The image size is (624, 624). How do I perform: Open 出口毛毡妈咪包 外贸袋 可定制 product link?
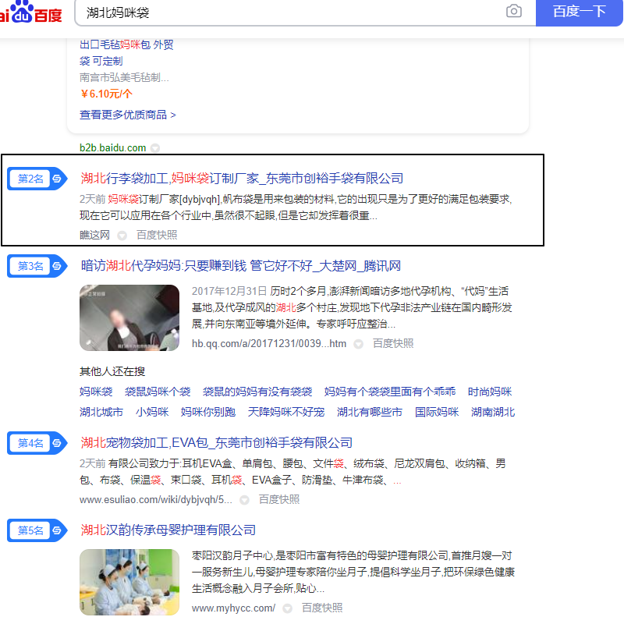coord(126,52)
